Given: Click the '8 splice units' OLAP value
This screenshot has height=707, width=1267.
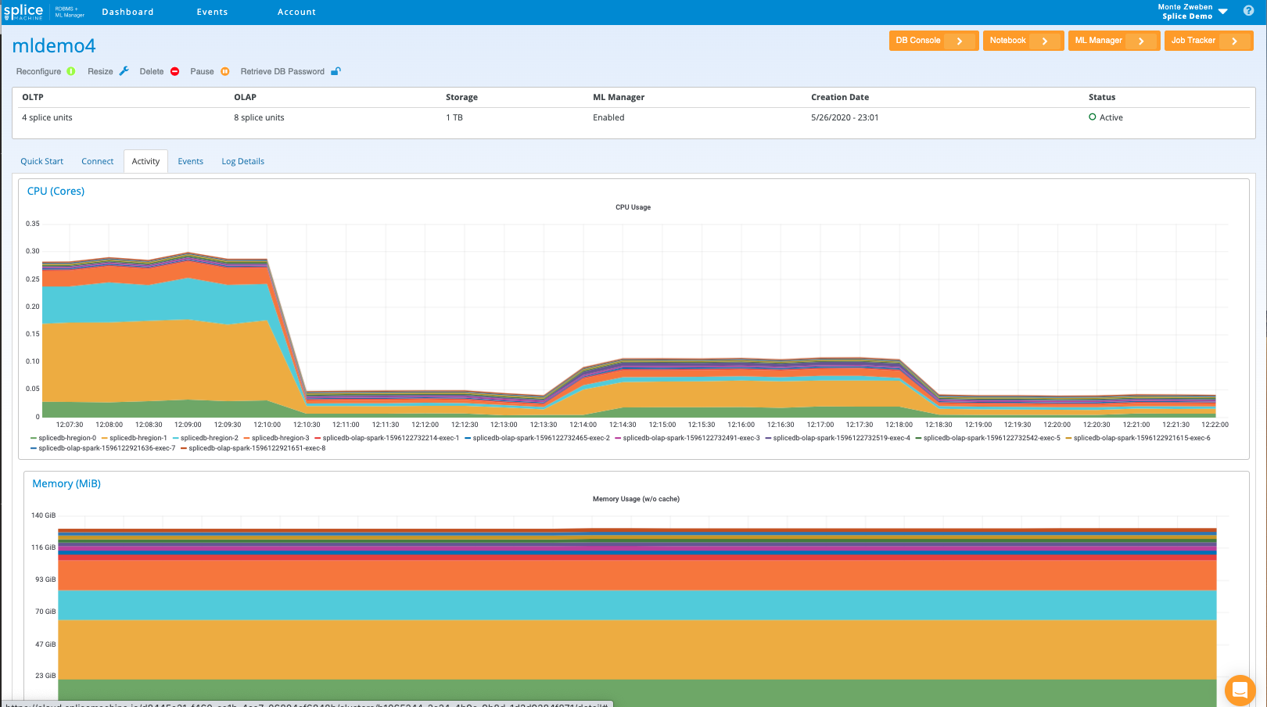Looking at the screenshot, I should coord(259,117).
